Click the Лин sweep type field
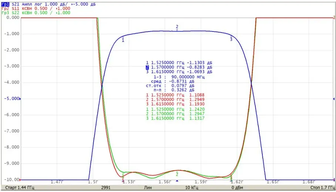The height and width of the screenshot is (192, 336). click(x=147, y=188)
